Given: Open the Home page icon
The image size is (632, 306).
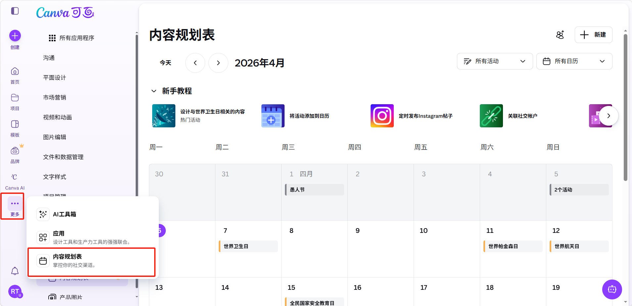Looking at the screenshot, I should click(x=15, y=71).
